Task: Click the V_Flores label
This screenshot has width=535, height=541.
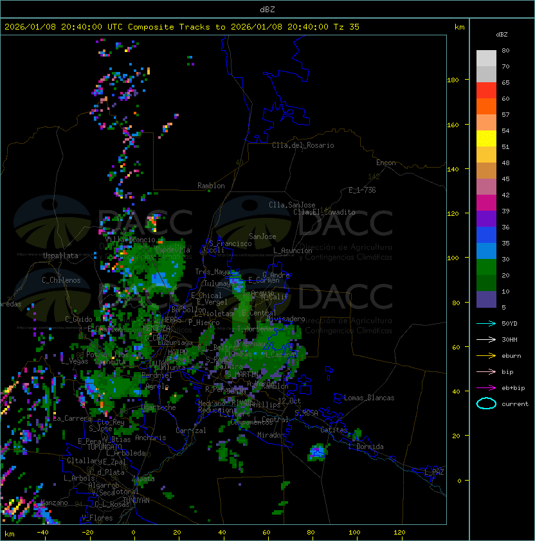Action: pos(97,518)
